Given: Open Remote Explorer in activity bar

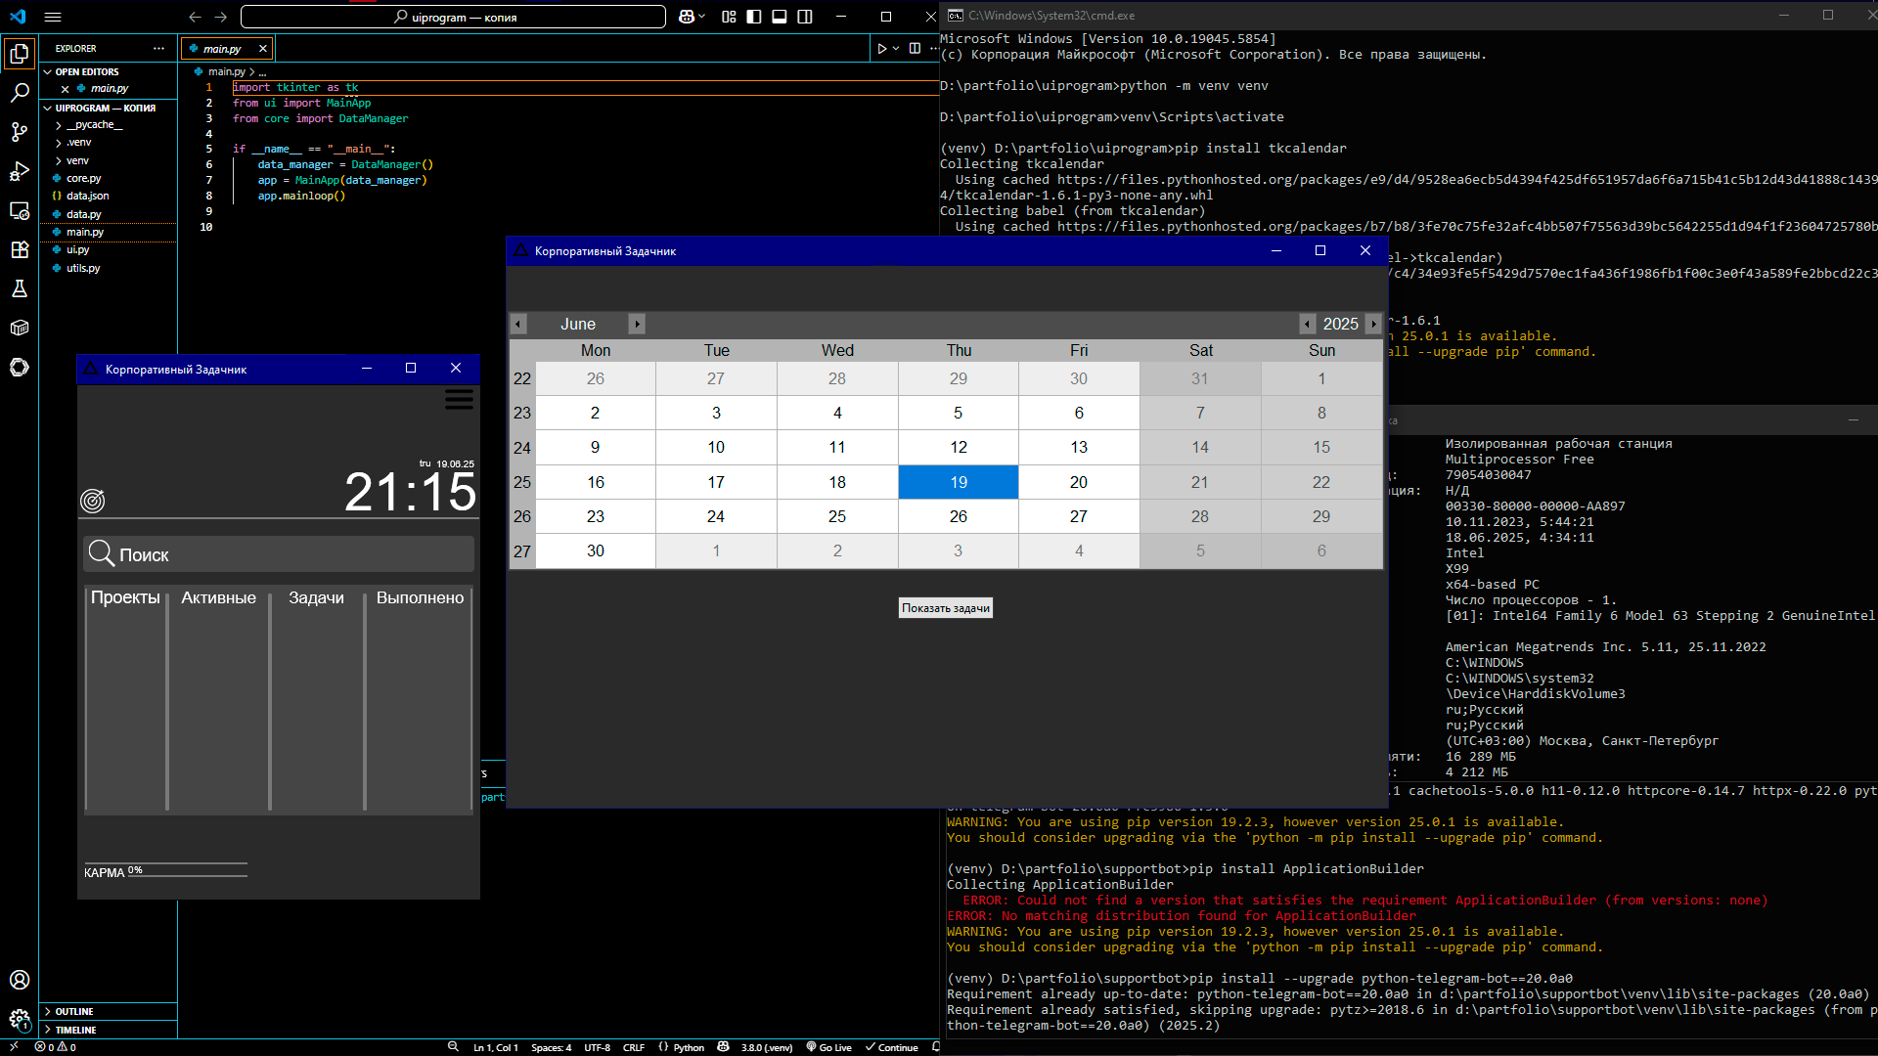Looking at the screenshot, I should pos(20,210).
